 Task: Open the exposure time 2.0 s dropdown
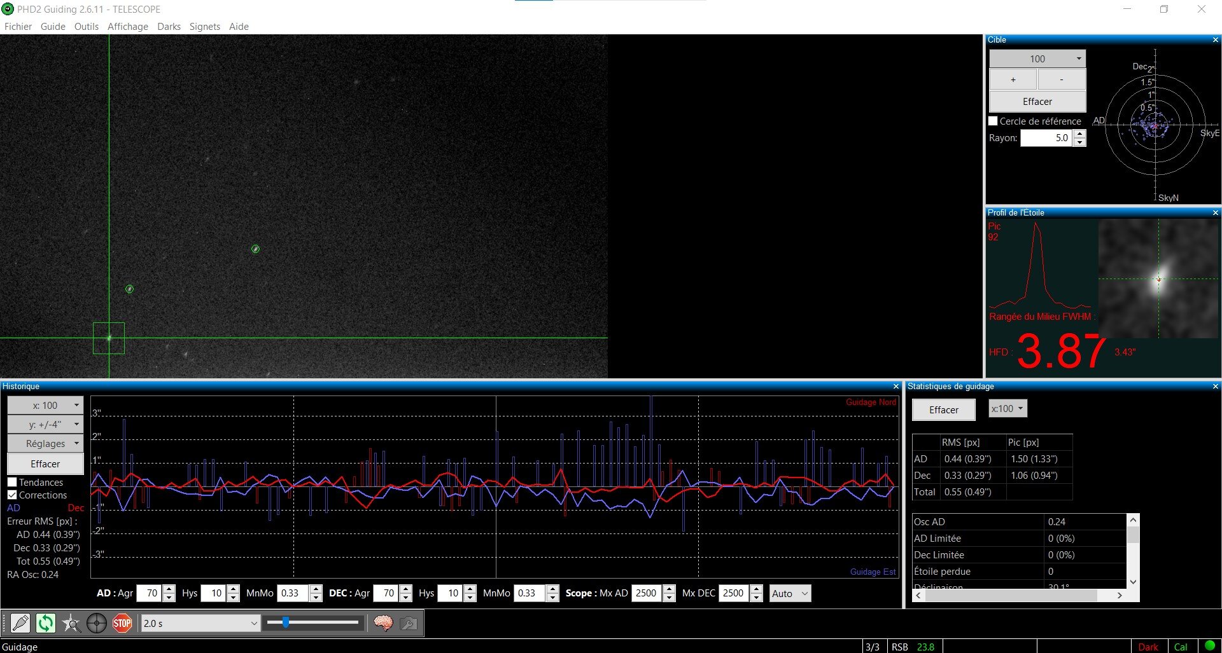(x=200, y=623)
